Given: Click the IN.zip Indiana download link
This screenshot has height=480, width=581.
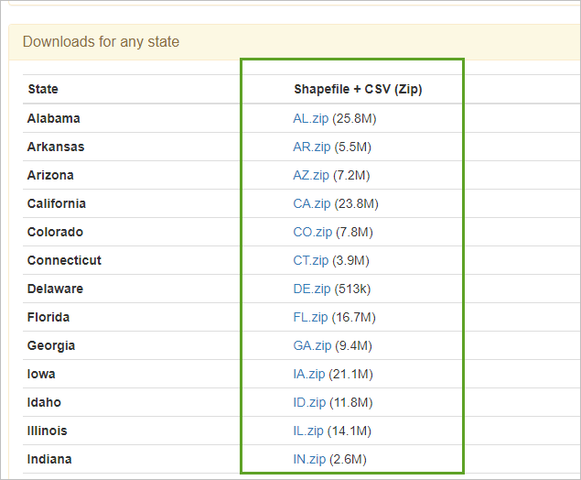Looking at the screenshot, I should (309, 459).
